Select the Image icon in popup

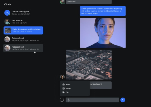(x=63, y=88)
